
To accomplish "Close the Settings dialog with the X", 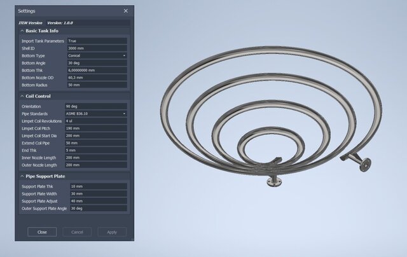I will pos(125,11).
